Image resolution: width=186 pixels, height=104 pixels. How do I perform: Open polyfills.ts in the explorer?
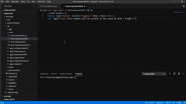12,83
